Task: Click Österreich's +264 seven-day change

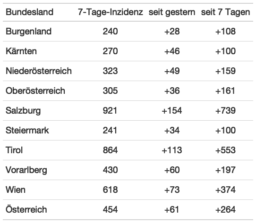Action: (x=225, y=209)
